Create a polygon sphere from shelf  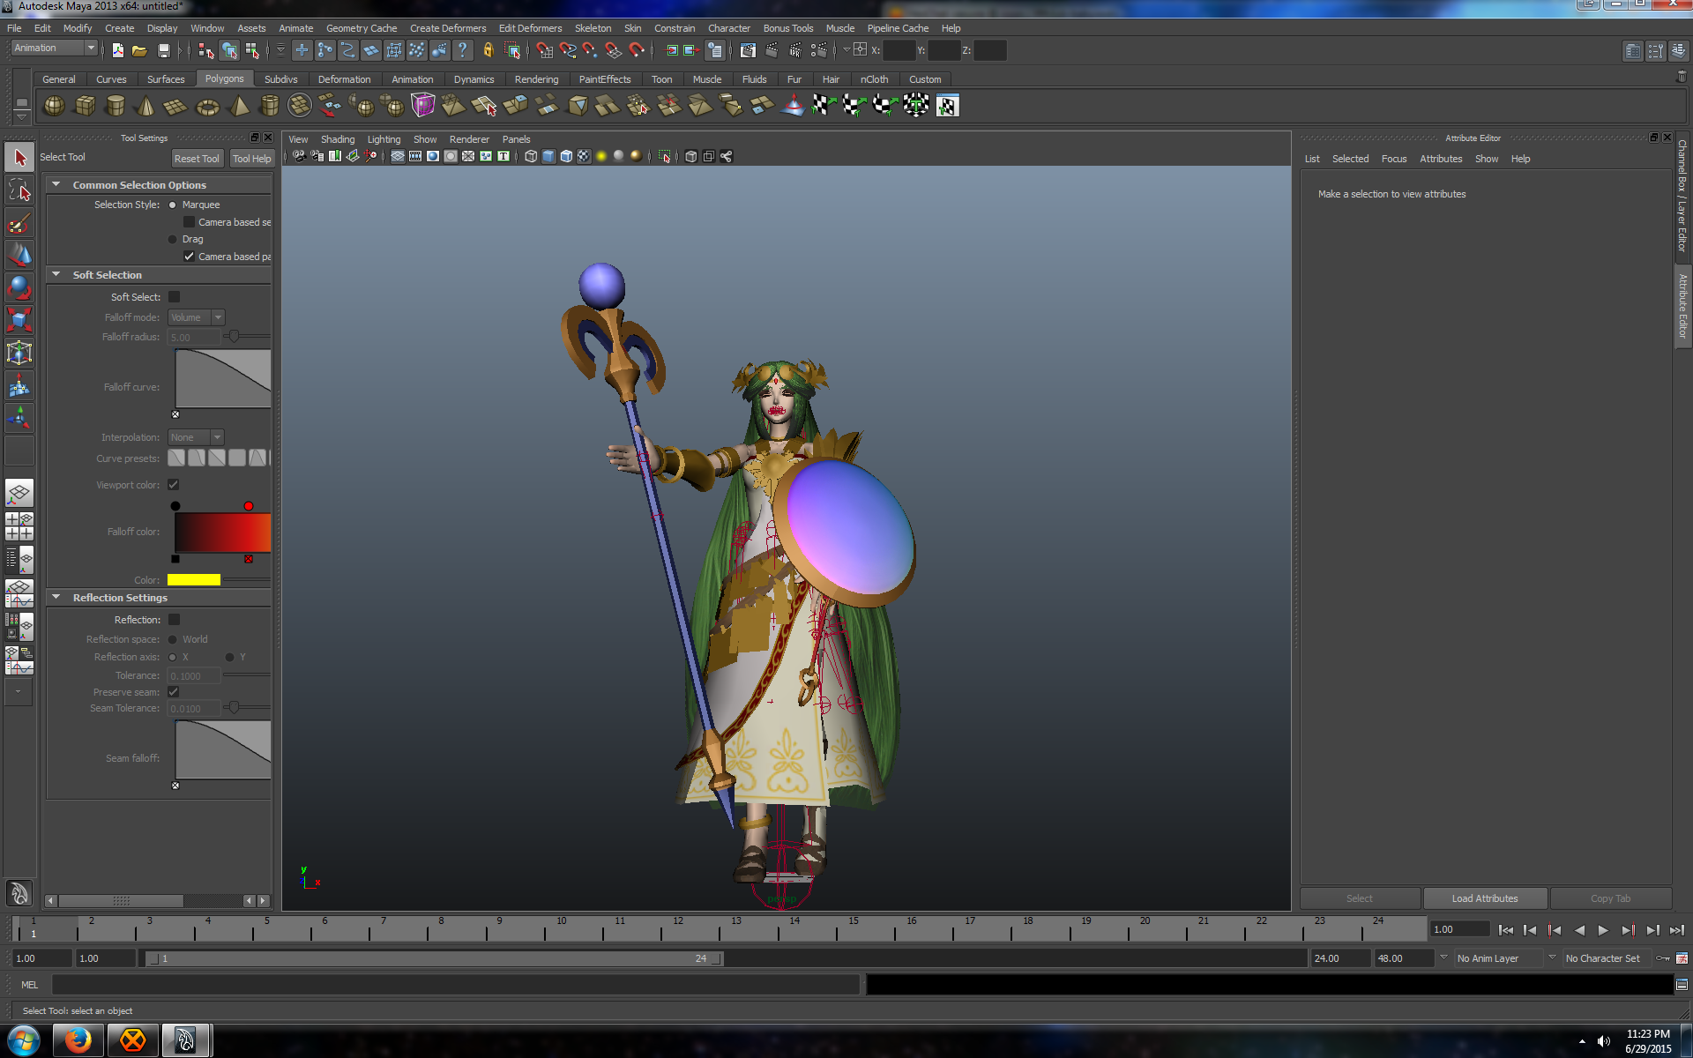pos(54,106)
